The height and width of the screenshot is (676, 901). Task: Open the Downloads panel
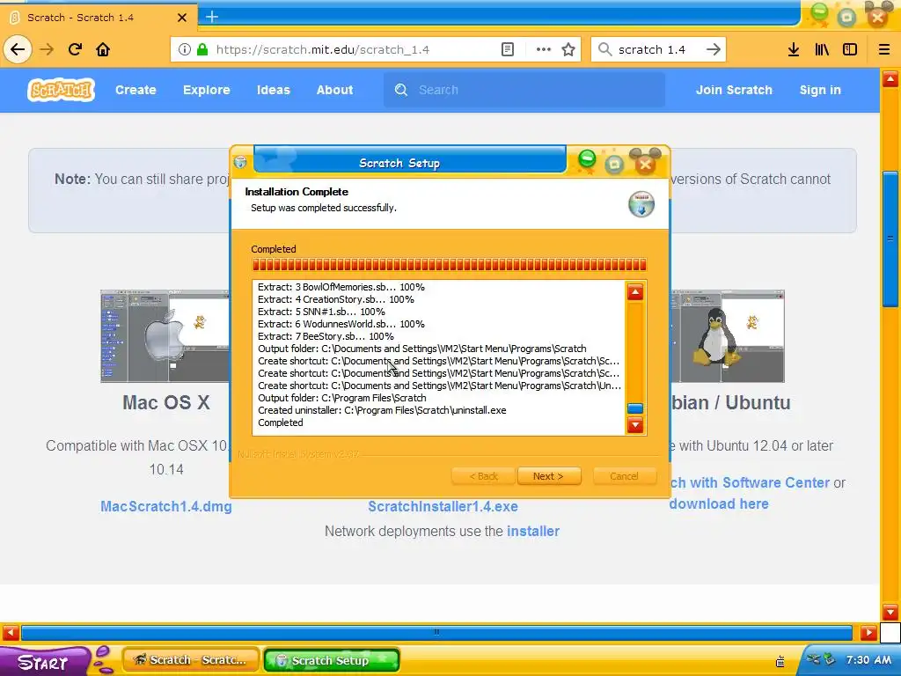794,49
